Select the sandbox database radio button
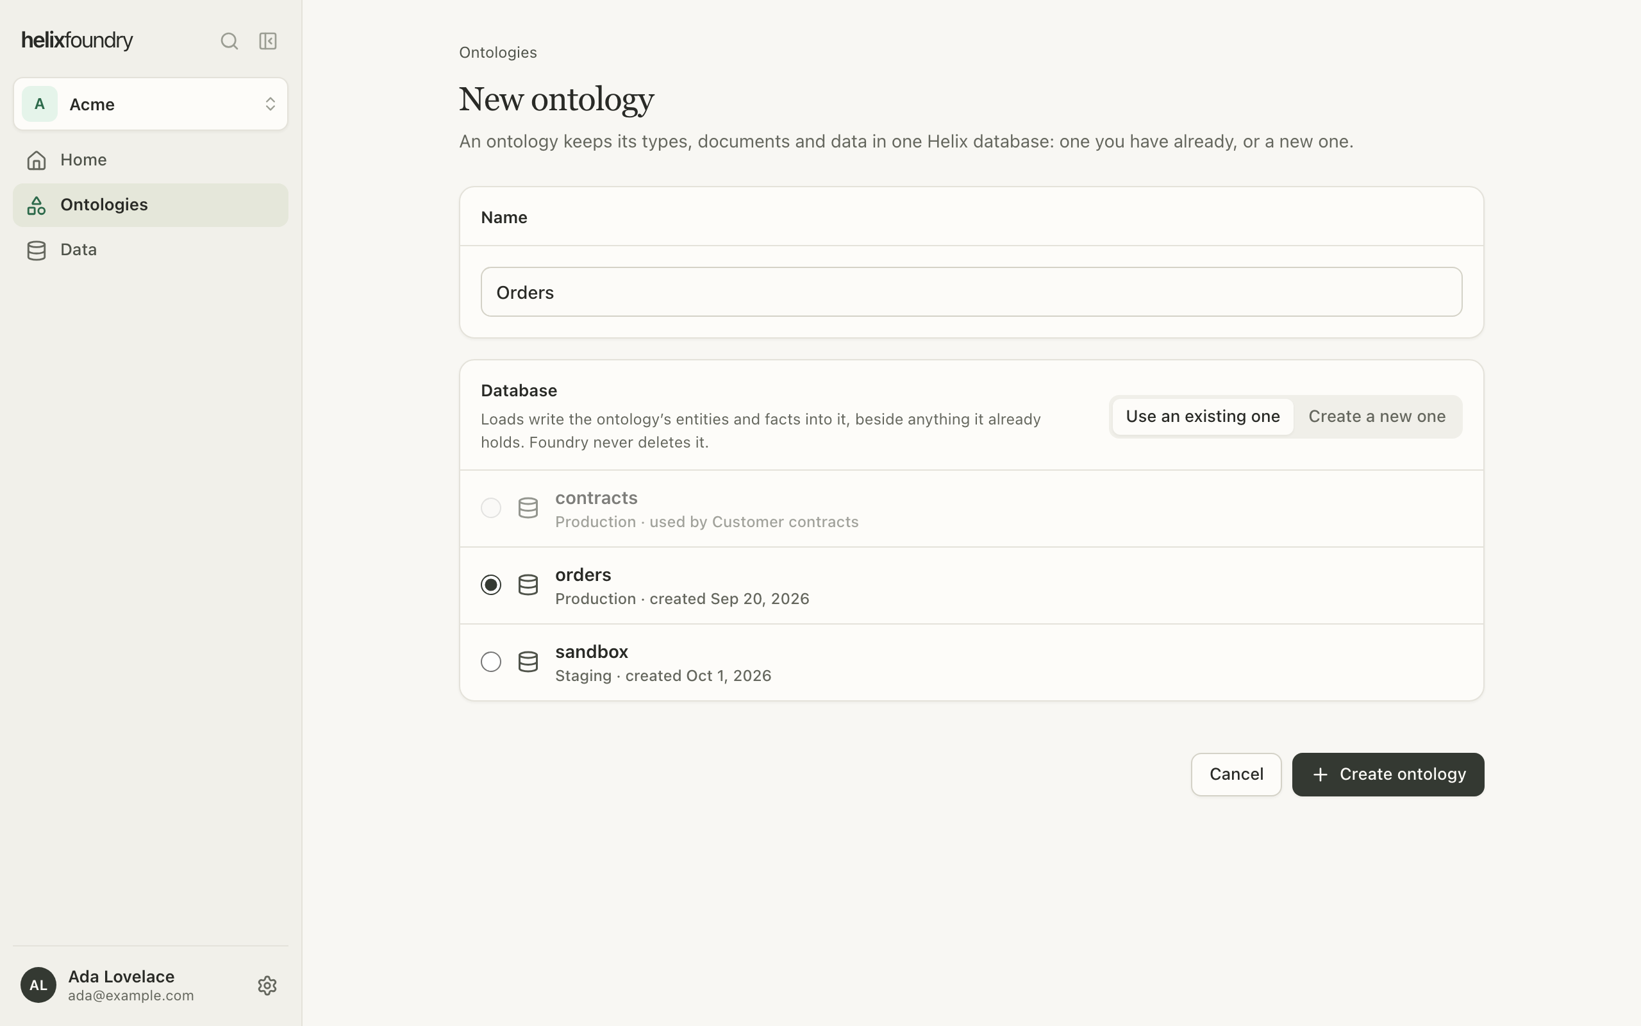The image size is (1641, 1026). [x=491, y=662]
